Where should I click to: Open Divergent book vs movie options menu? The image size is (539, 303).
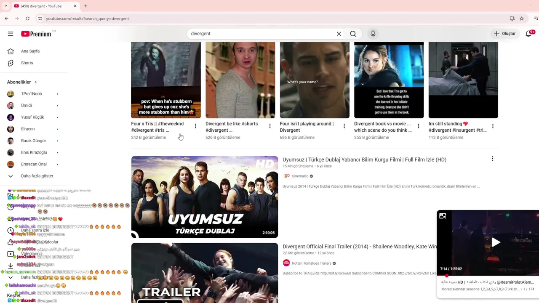[x=419, y=126]
